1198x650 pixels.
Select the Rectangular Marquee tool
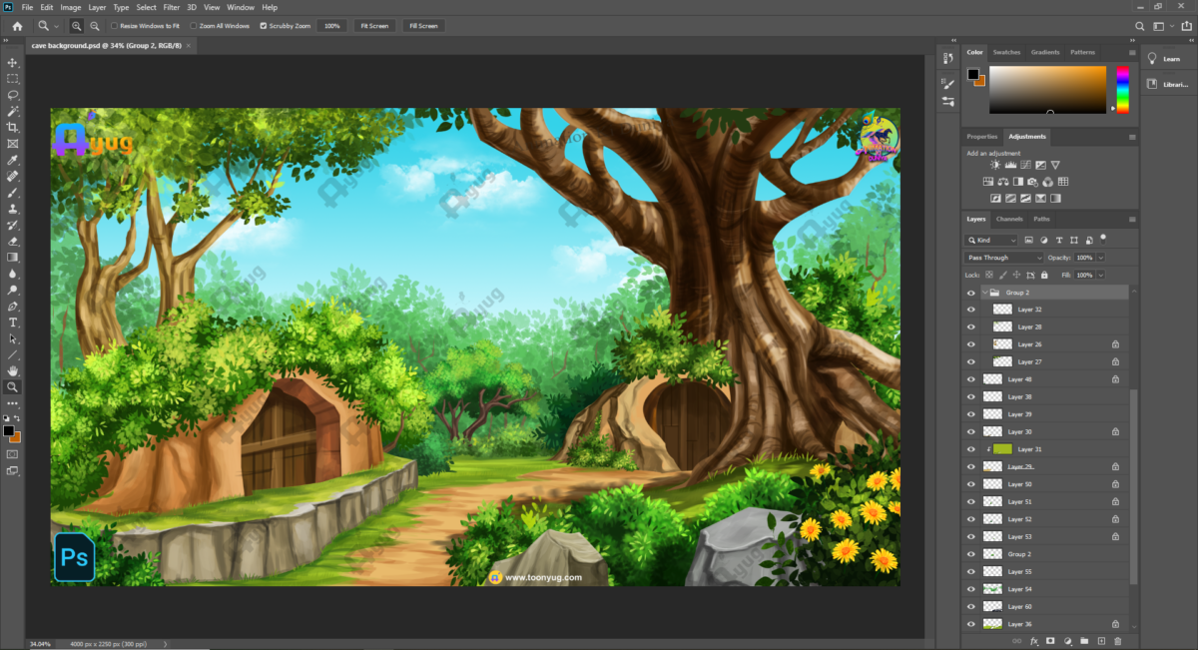pyautogui.click(x=13, y=78)
